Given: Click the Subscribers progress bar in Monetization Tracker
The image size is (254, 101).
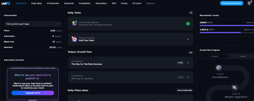Looking at the screenshot, I should [227, 25].
